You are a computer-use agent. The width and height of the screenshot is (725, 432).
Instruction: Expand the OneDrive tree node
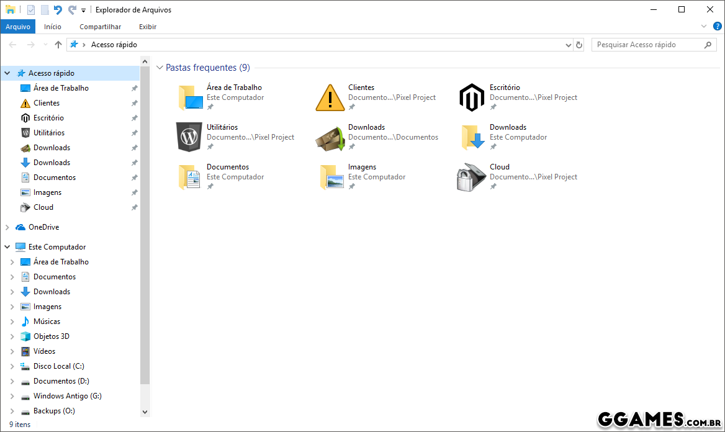(7, 227)
